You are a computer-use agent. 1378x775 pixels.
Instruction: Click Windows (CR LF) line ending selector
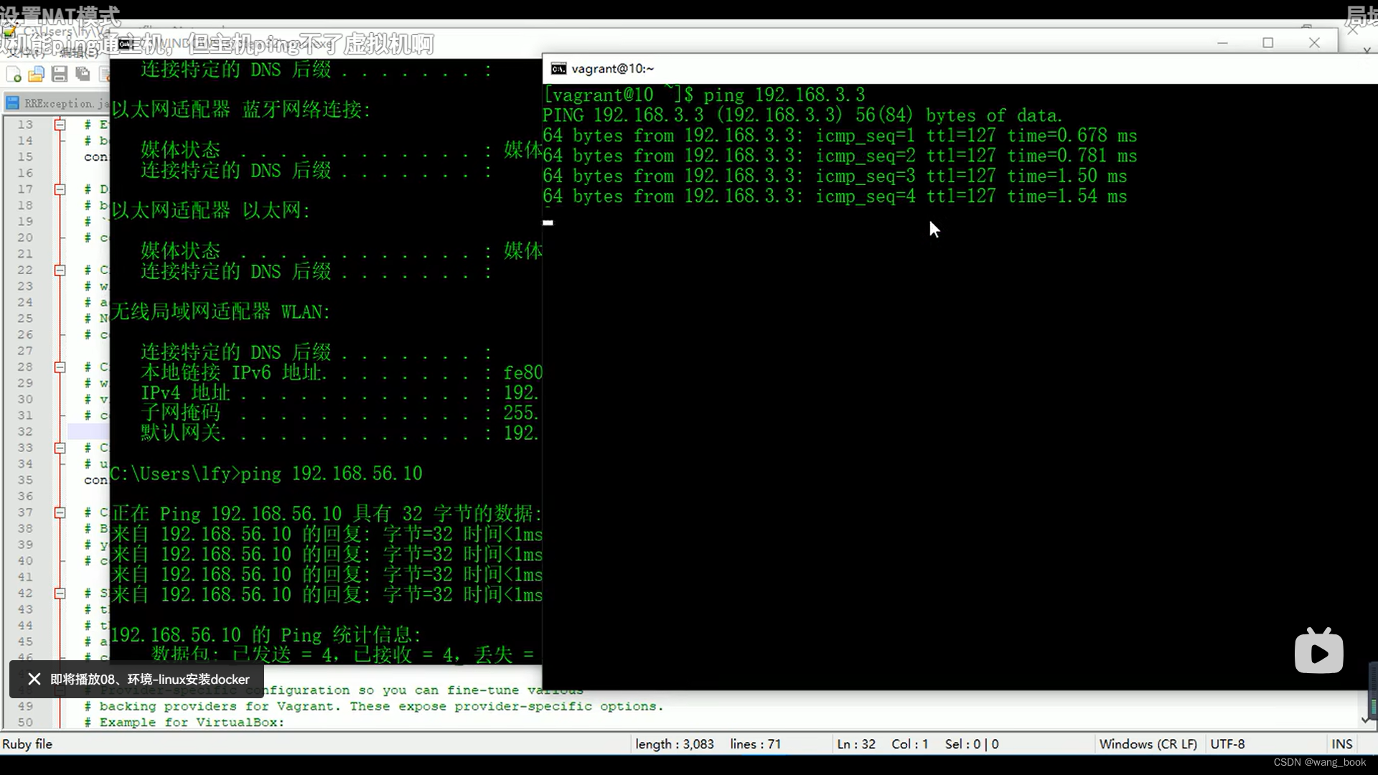(x=1148, y=744)
